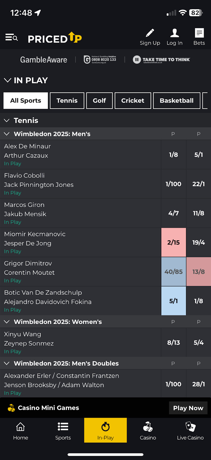Open the menu search icon
The image size is (211, 460).
tap(11, 38)
